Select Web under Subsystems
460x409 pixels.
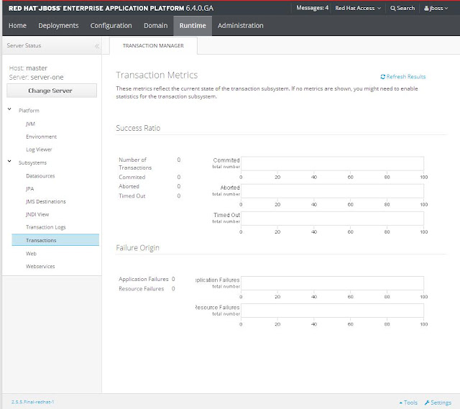tap(31, 254)
